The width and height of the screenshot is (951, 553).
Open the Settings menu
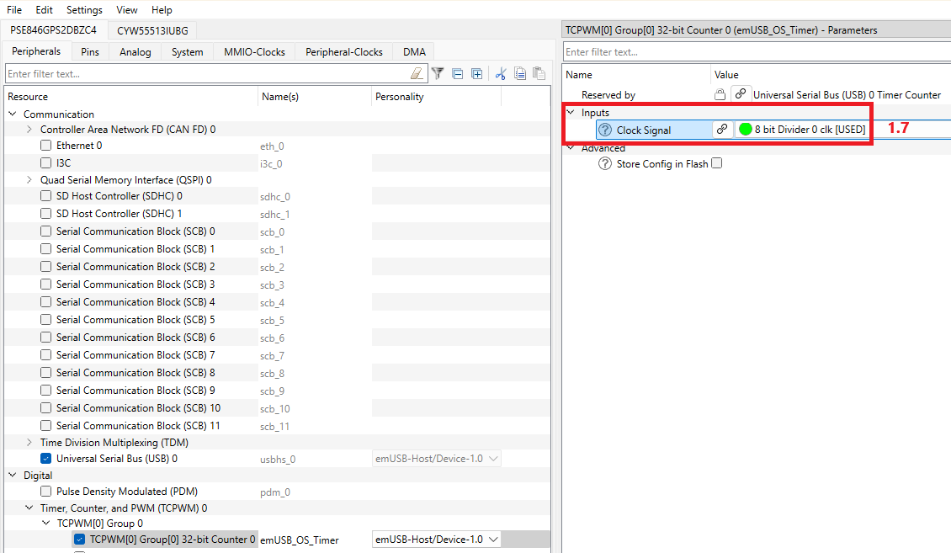tap(84, 10)
